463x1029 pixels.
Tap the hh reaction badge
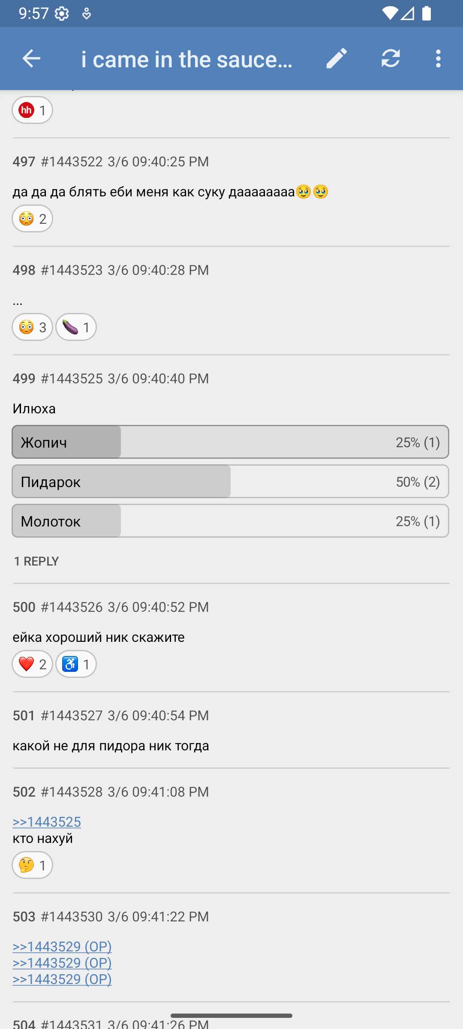33,110
